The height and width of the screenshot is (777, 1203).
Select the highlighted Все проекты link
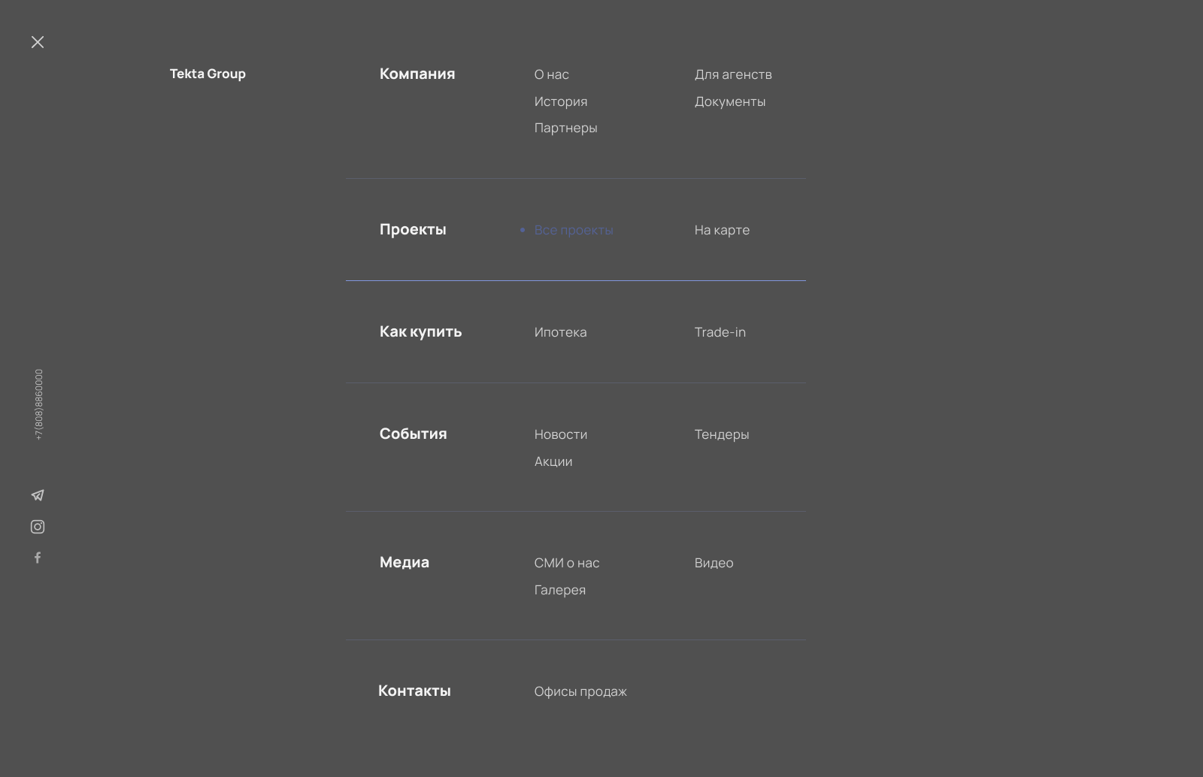click(x=574, y=230)
